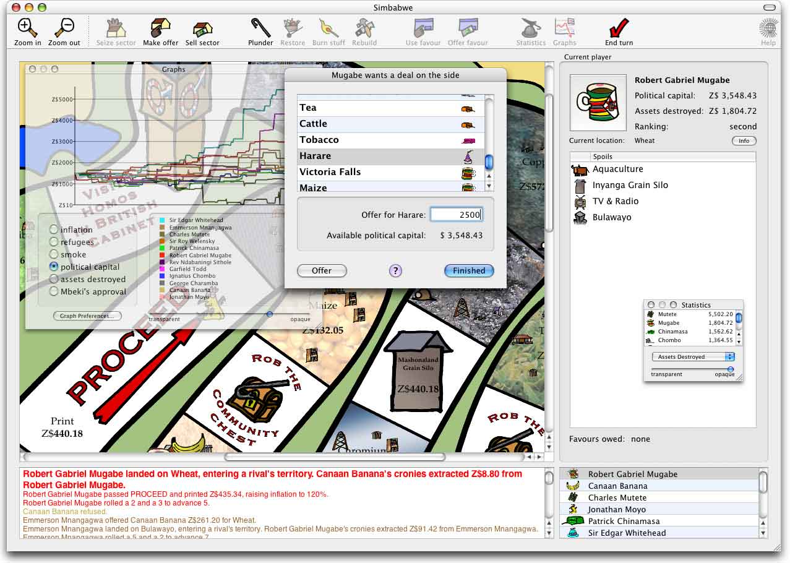
Task: Choose the Plunder crowbar icon
Action: tap(260, 28)
